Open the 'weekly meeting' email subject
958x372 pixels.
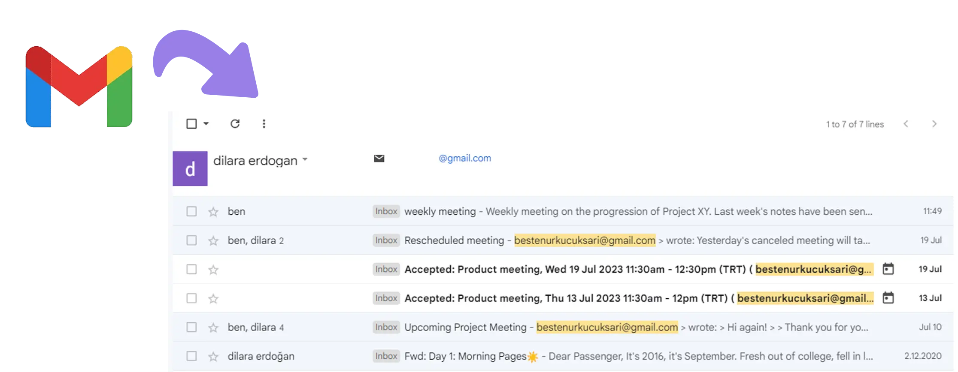(x=440, y=211)
